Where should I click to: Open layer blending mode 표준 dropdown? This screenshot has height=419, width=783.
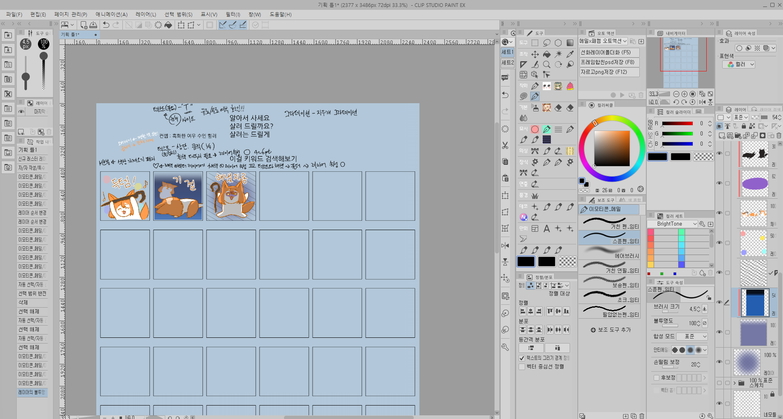tap(741, 117)
